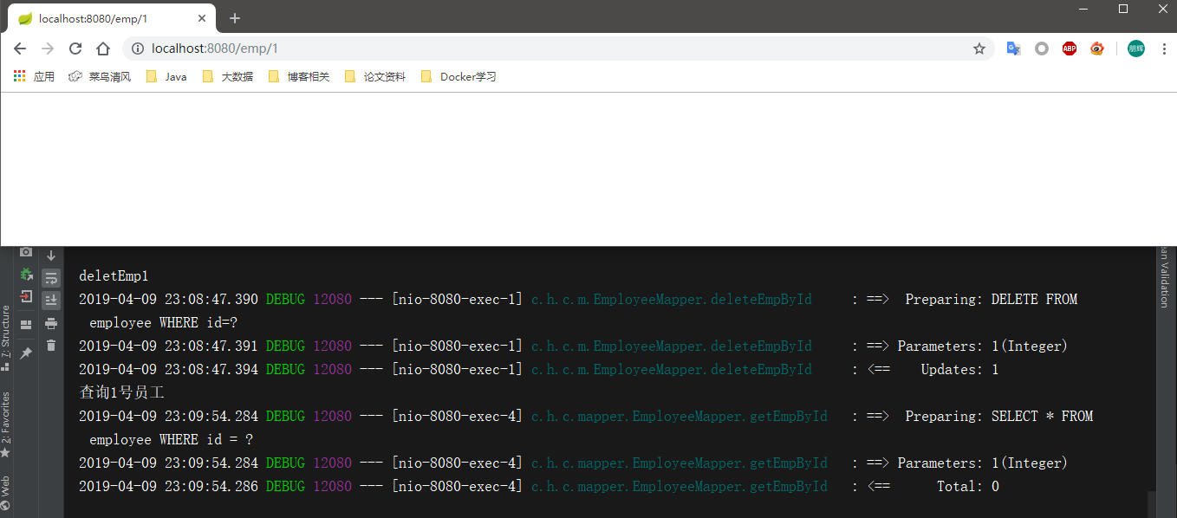Image resolution: width=1177 pixels, height=518 pixels.
Task: Clear console with trash icon
Action: [51, 346]
